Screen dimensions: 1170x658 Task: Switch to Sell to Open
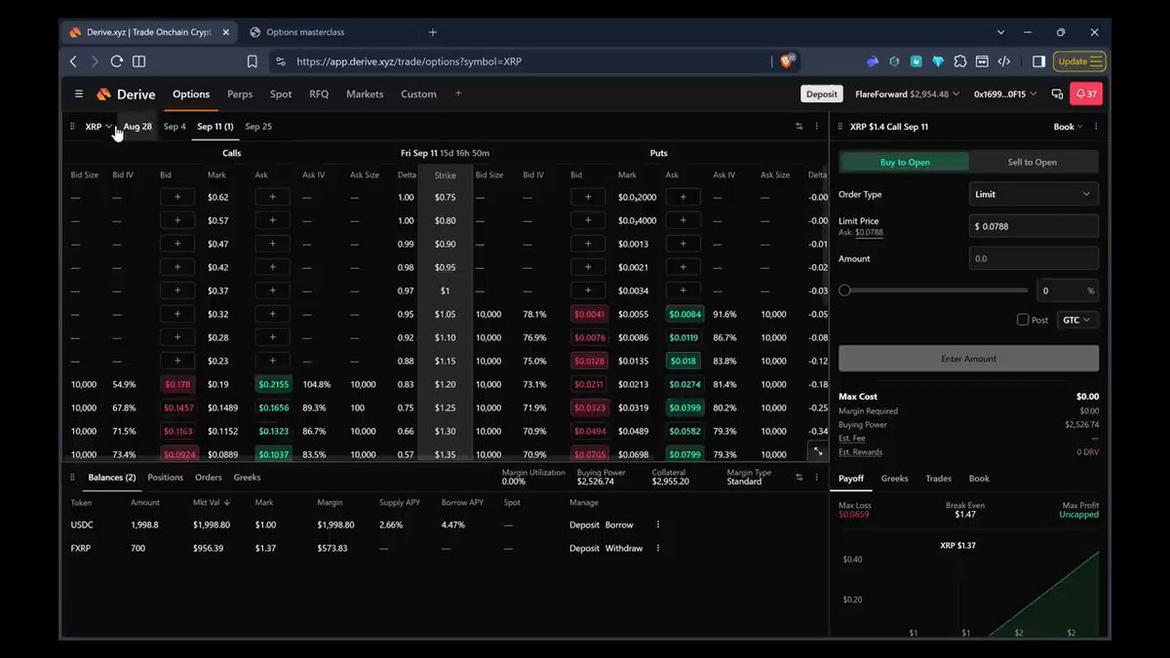[1033, 163]
